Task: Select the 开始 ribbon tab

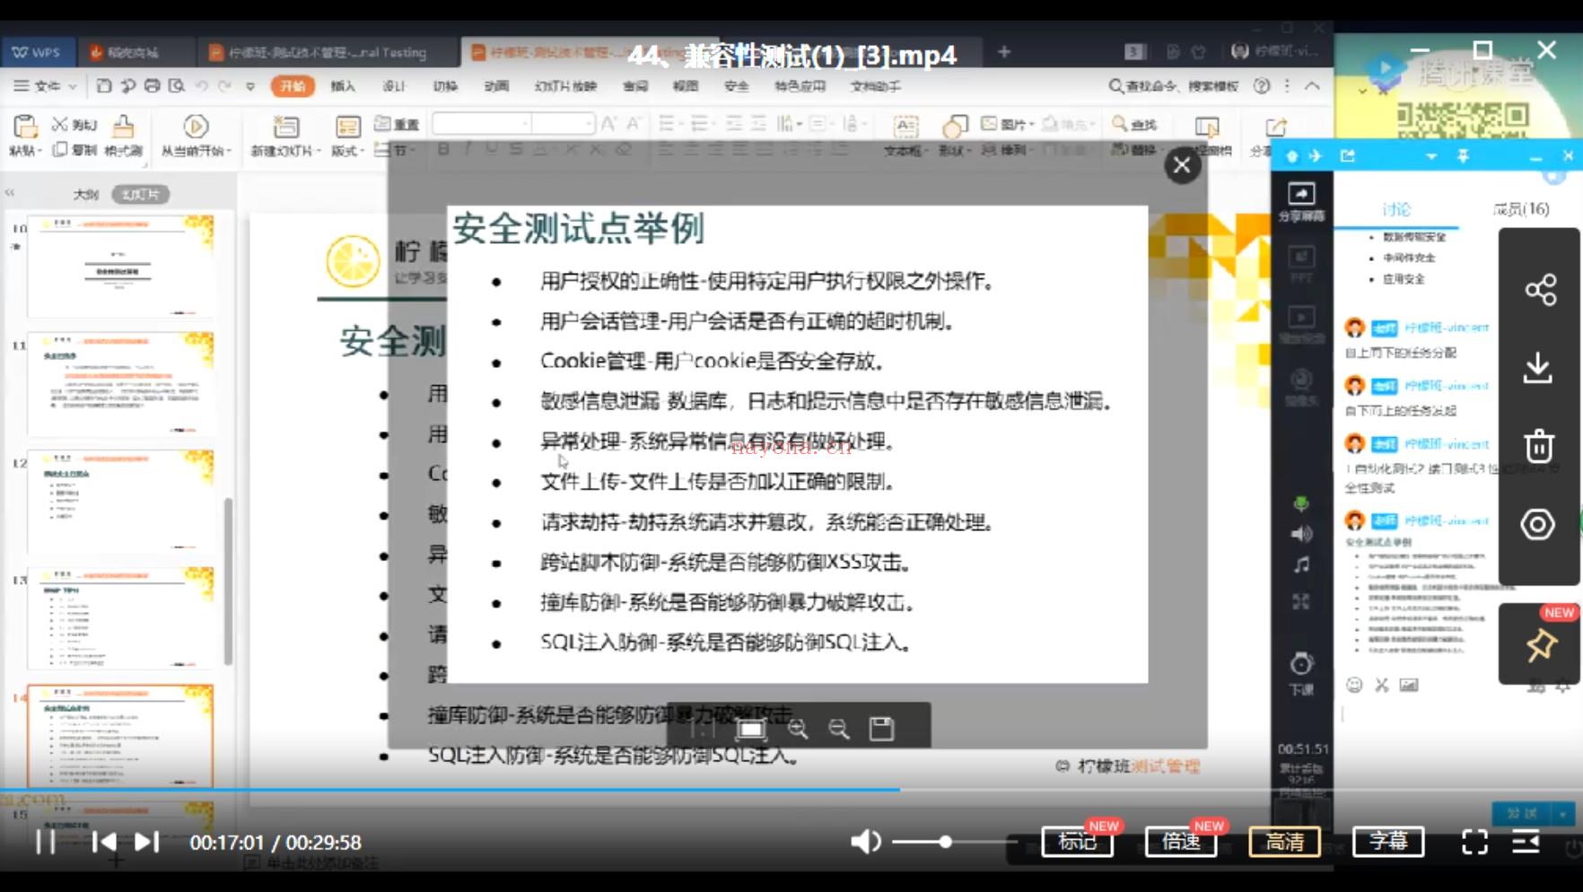Action: [293, 86]
